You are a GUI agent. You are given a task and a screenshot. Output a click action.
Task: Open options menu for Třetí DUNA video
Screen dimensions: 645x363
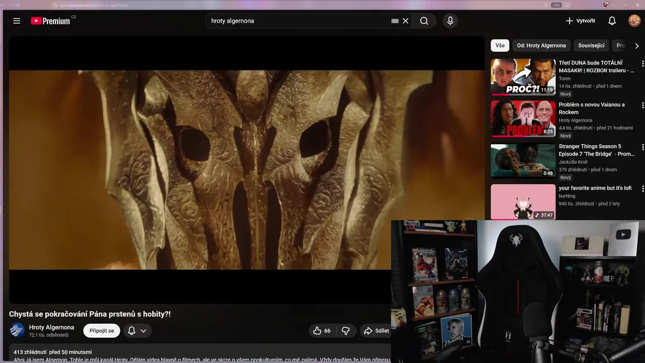642,64
